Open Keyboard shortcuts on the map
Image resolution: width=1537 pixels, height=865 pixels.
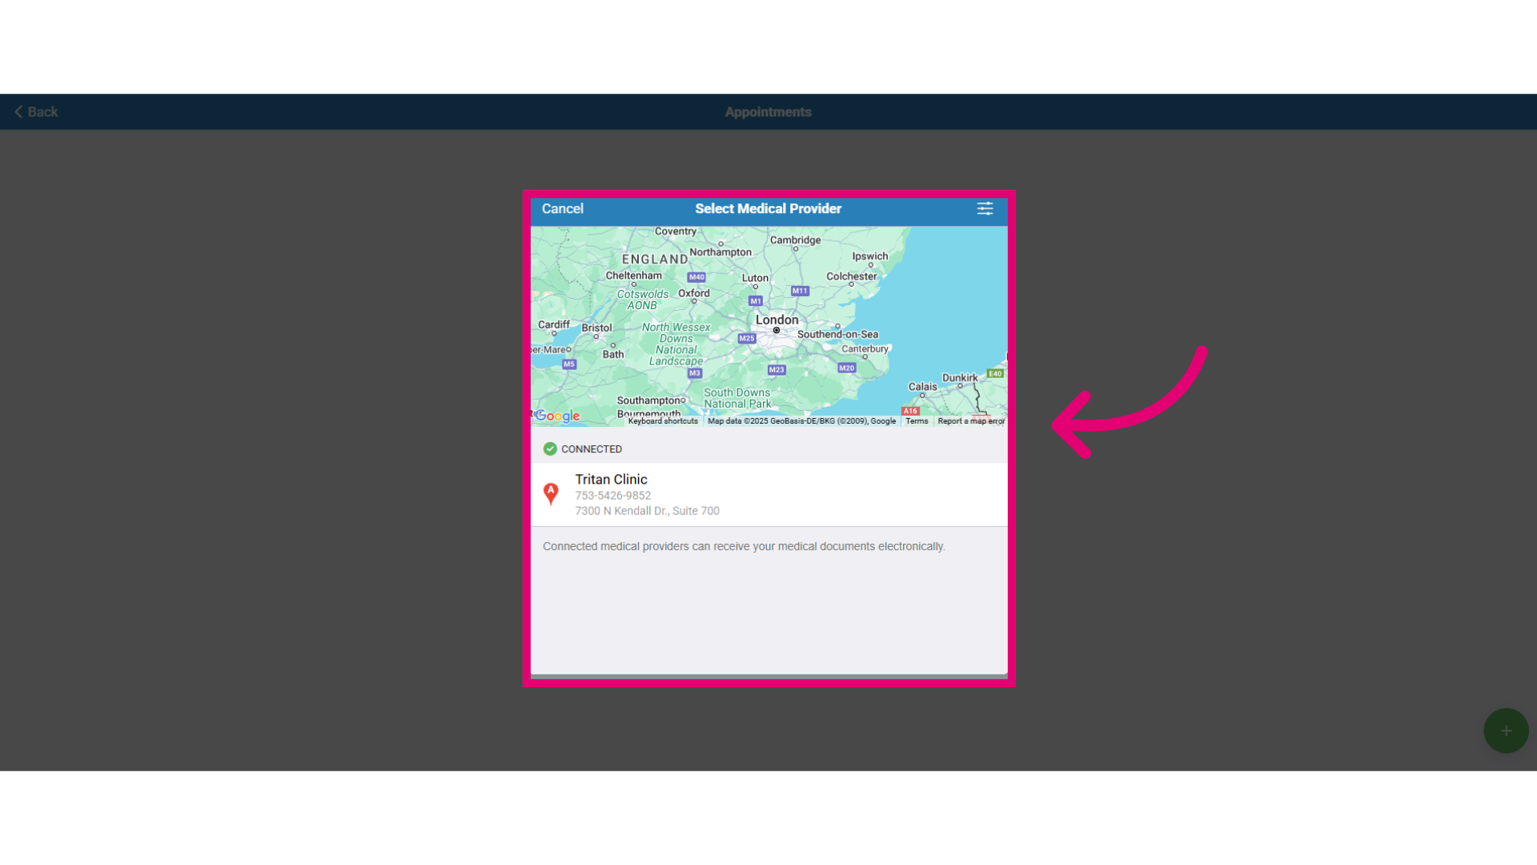click(663, 421)
